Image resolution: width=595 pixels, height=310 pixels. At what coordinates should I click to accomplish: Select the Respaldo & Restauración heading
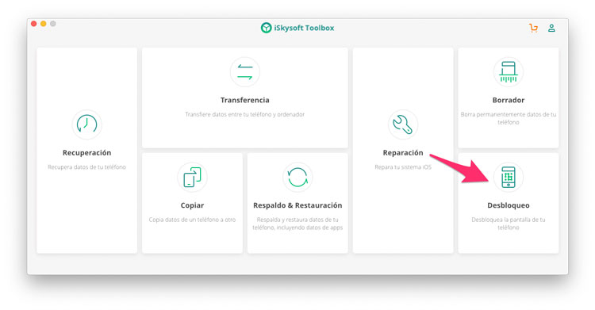click(x=297, y=205)
